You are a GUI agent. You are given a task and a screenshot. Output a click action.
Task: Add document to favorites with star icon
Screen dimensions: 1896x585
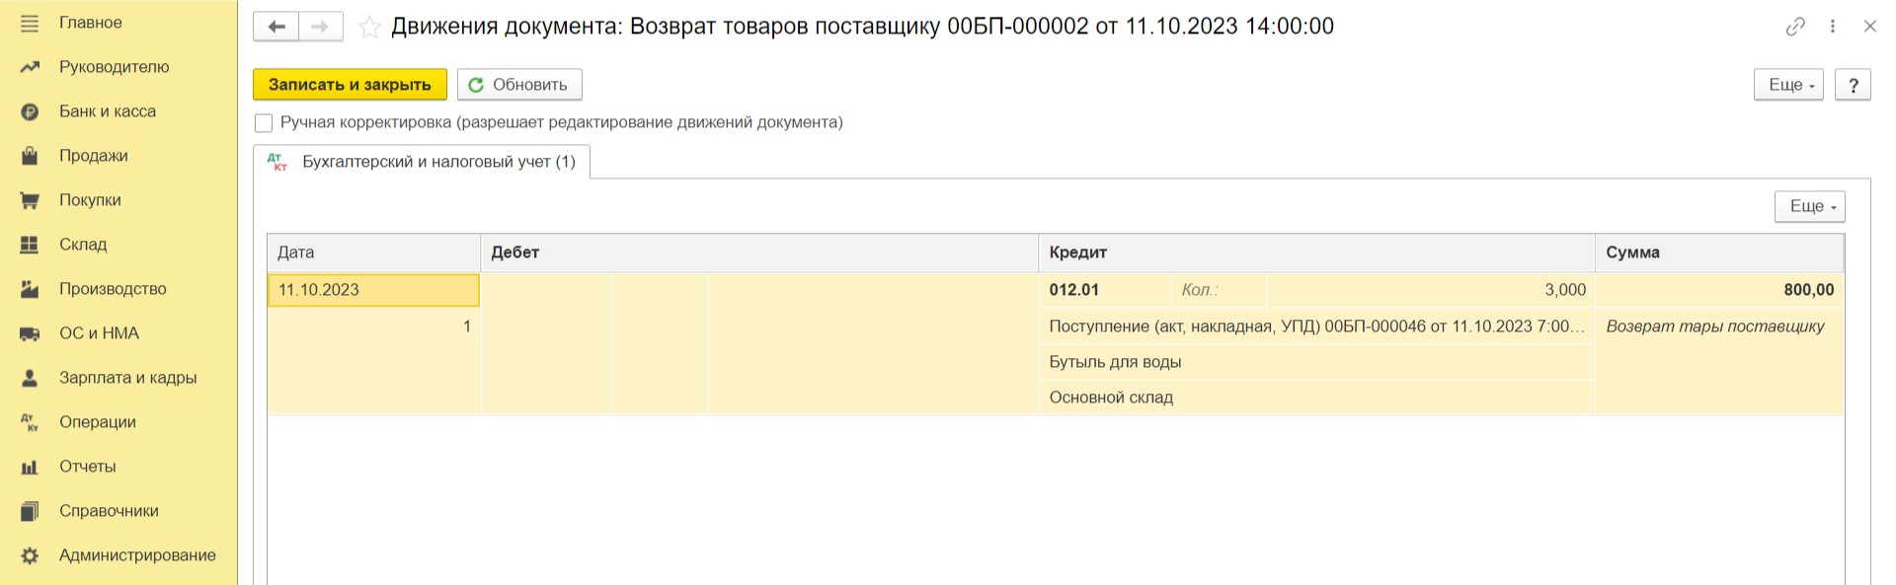point(369,28)
